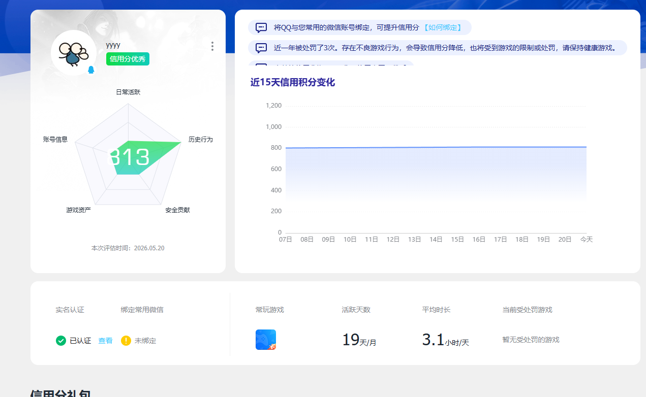Click the 本次评估时间 2026.05.20 text
This screenshot has height=397, width=646.
point(128,248)
